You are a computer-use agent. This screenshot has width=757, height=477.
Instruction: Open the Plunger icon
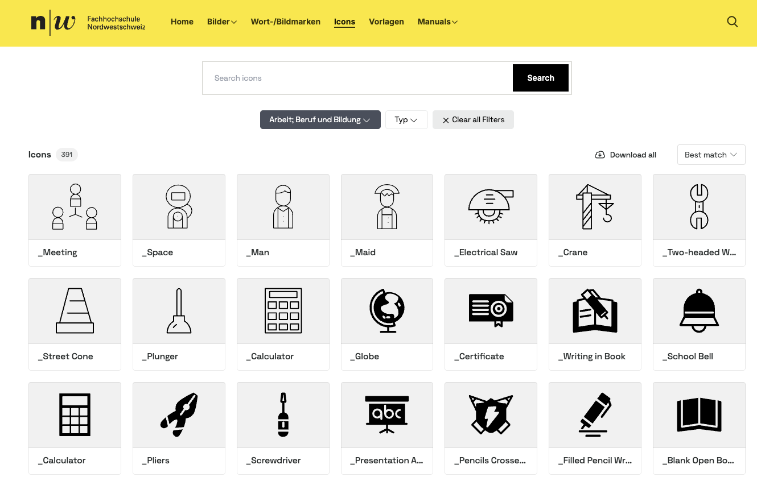click(179, 311)
